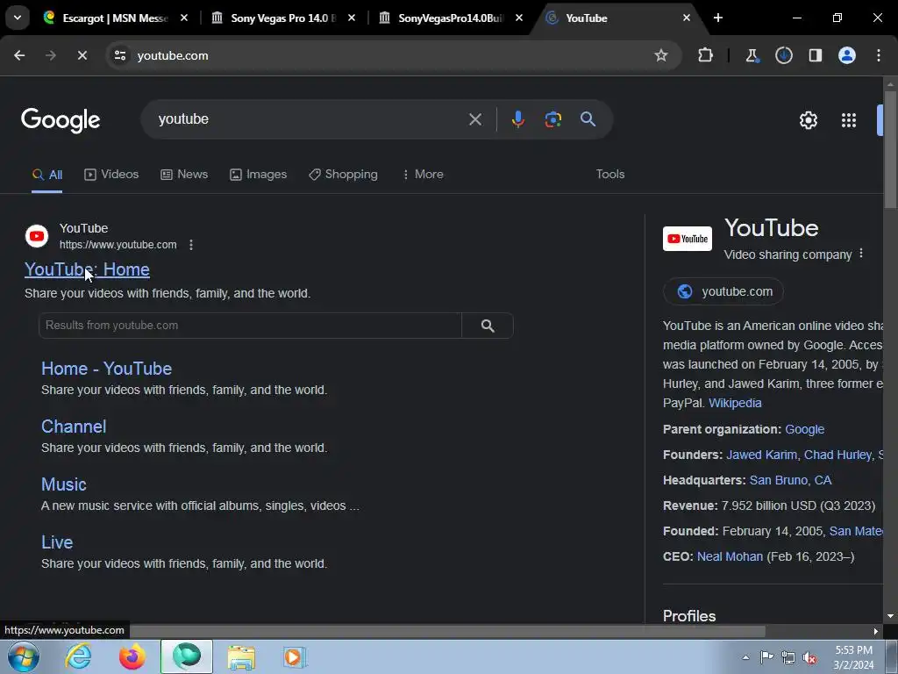Click the YouTube favicon in first result

pyautogui.click(x=37, y=236)
